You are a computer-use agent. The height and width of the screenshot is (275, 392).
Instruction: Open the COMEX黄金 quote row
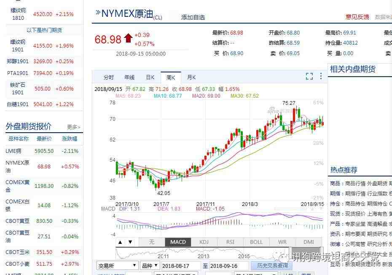(x=44, y=186)
